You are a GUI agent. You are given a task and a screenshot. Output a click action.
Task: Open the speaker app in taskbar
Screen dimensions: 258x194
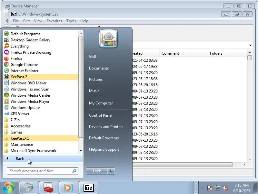pos(29,188)
